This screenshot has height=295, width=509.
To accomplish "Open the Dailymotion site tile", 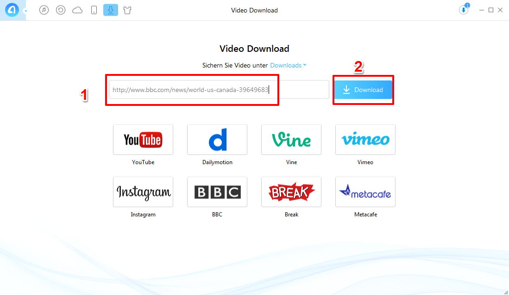I will click(217, 140).
